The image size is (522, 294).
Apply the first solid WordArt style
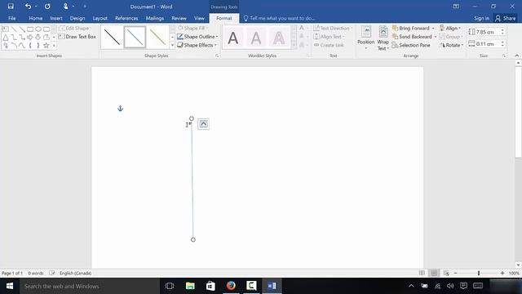[233, 38]
